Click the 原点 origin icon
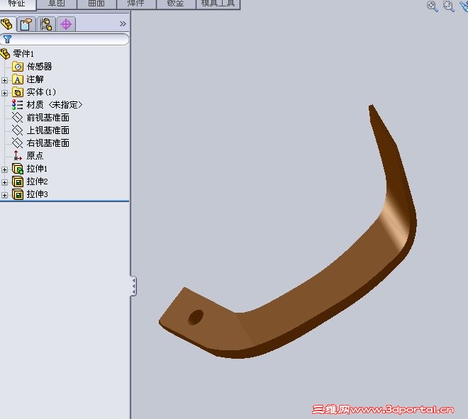This screenshot has width=468, height=419. (17, 156)
